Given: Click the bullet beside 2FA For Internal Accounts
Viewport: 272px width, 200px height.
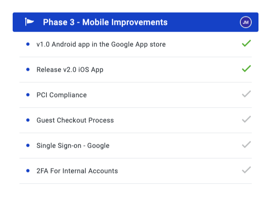Looking at the screenshot, I should point(28,171).
